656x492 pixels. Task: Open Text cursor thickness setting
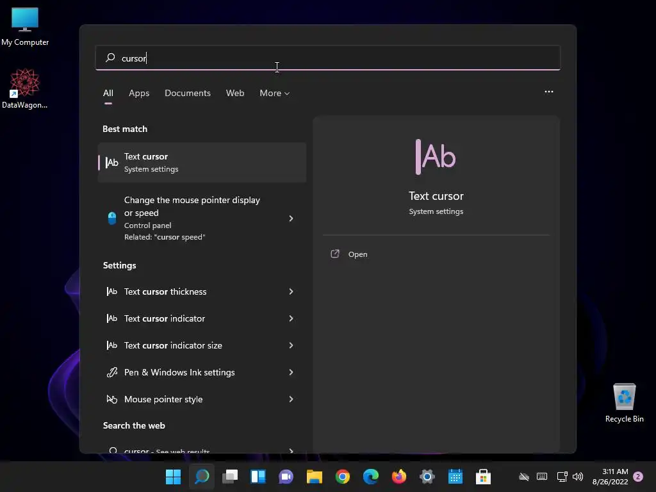click(202, 291)
